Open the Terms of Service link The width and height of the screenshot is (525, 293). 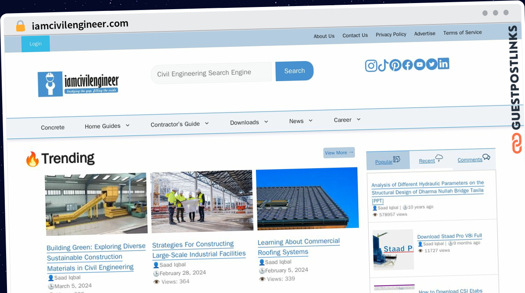click(x=462, y=32)
